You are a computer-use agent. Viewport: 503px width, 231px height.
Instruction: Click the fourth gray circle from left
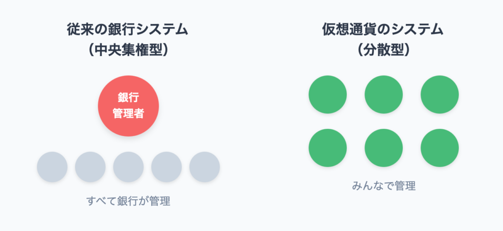[167, 167]
